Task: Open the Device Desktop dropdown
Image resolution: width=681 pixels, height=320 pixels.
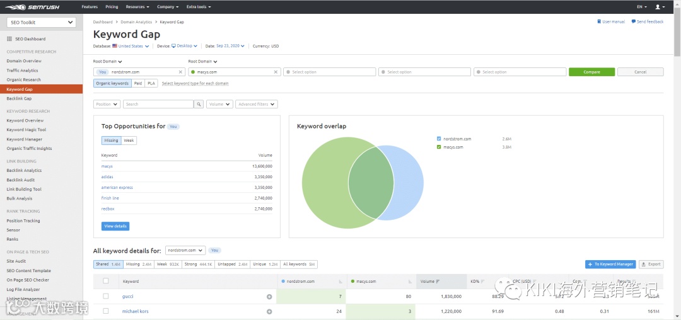Action: click(185, 46)
